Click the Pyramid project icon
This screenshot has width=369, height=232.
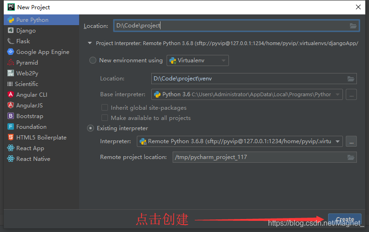[11, 62]
